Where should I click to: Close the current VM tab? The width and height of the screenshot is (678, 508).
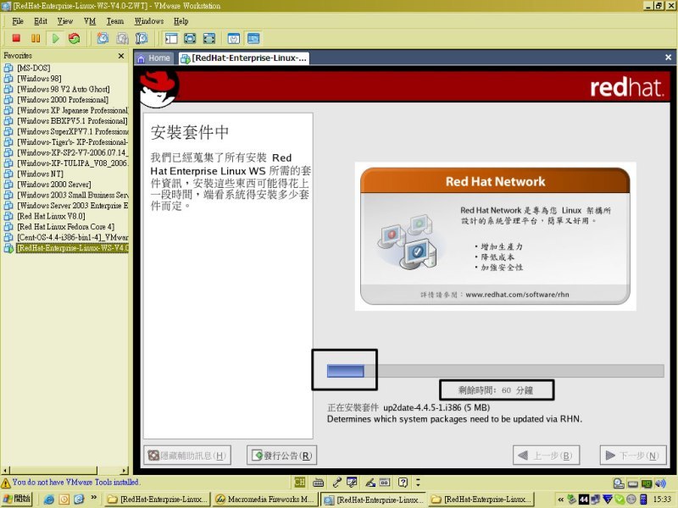coord(668,58)
